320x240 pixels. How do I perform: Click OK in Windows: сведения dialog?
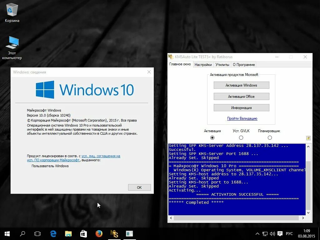139,187
